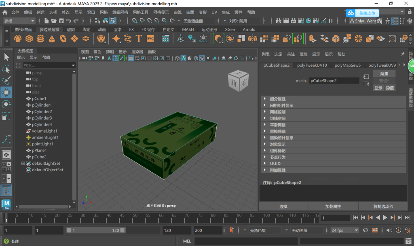The height and width of the screenshot is (246, 414).
Task: Toggle snap to curves magnet icon
Action: 142,21
